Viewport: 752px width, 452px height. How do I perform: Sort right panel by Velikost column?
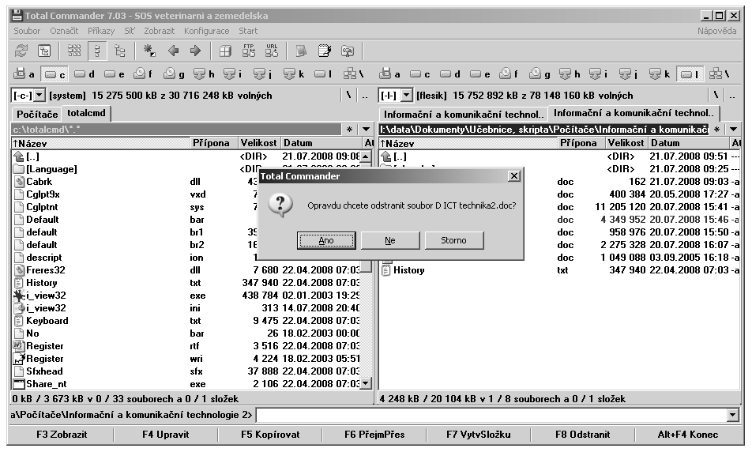pos(626,143)
